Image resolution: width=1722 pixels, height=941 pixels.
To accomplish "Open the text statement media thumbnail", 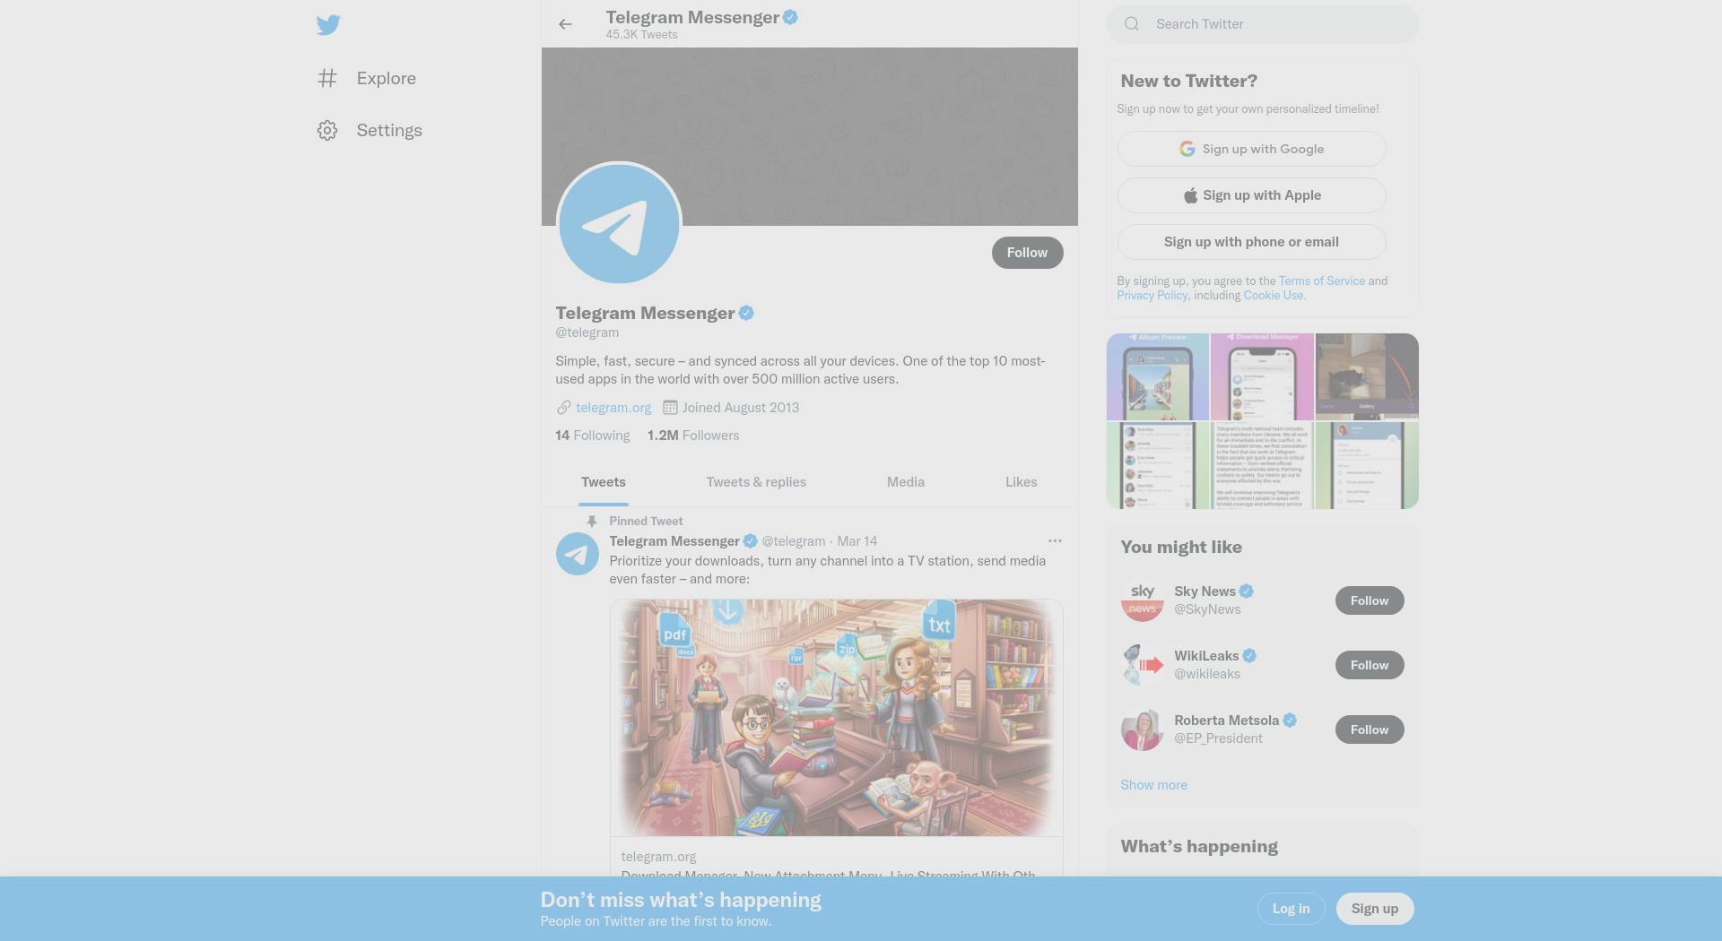I will pyautogui.click(x=1262, y=465).
